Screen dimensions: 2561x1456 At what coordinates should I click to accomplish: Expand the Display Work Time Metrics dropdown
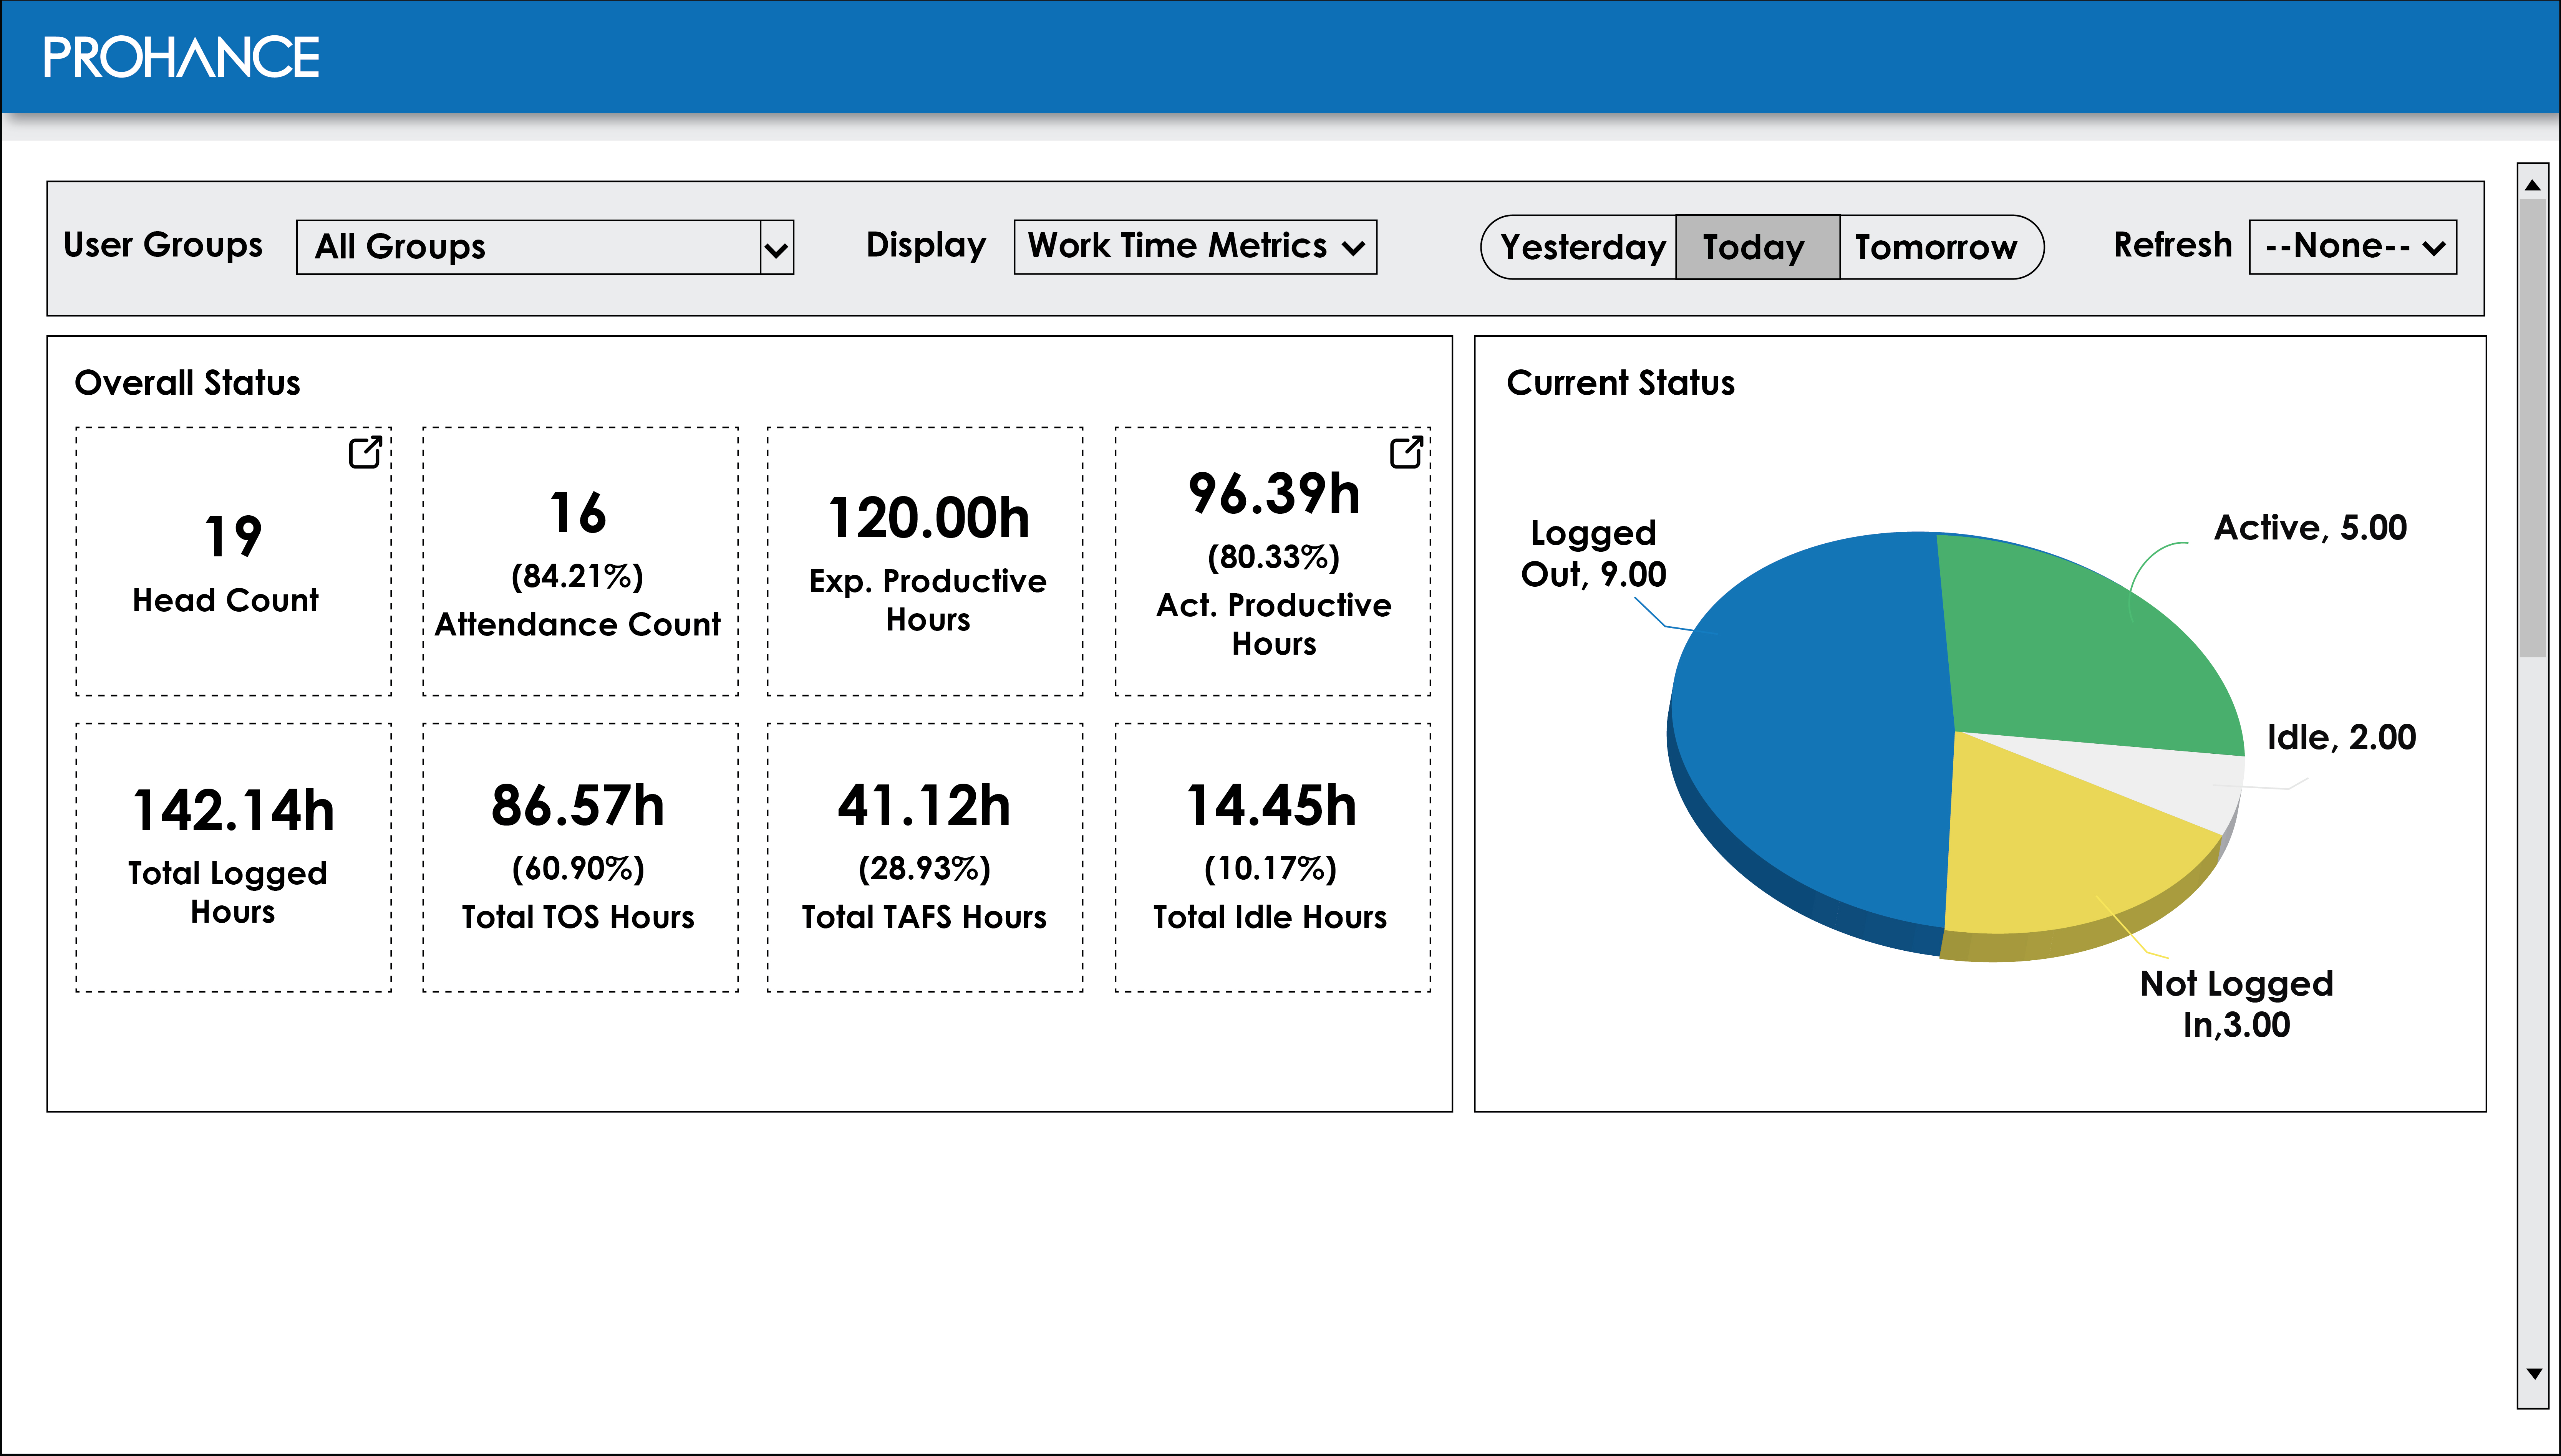(1195, 247)
